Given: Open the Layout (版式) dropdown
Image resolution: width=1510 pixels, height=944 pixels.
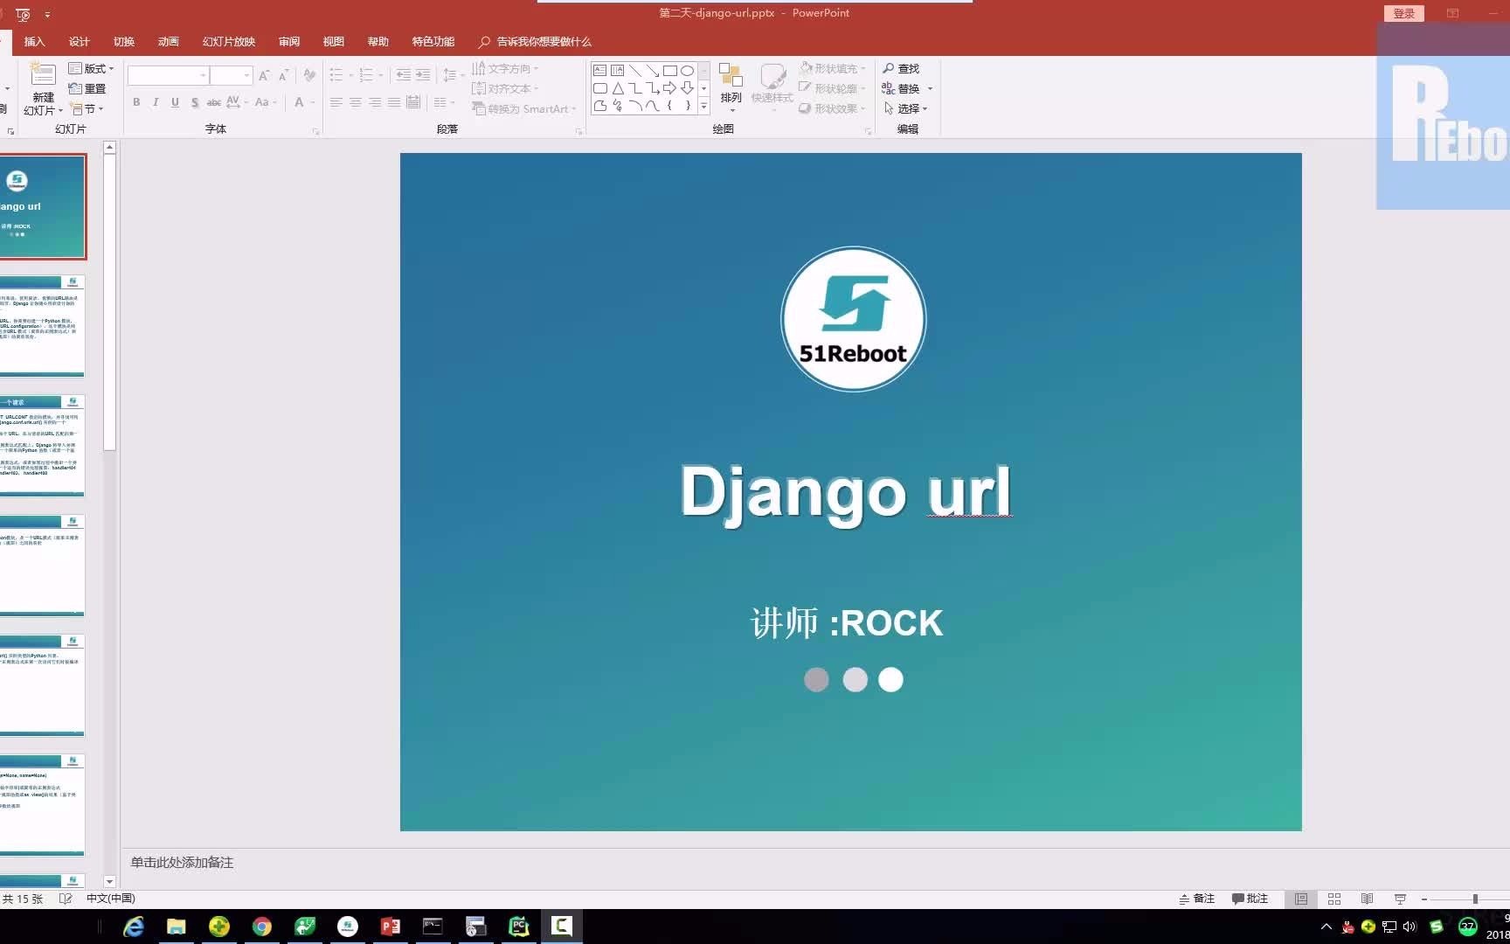Looking at the screenshot, I should tap(92, 68).
